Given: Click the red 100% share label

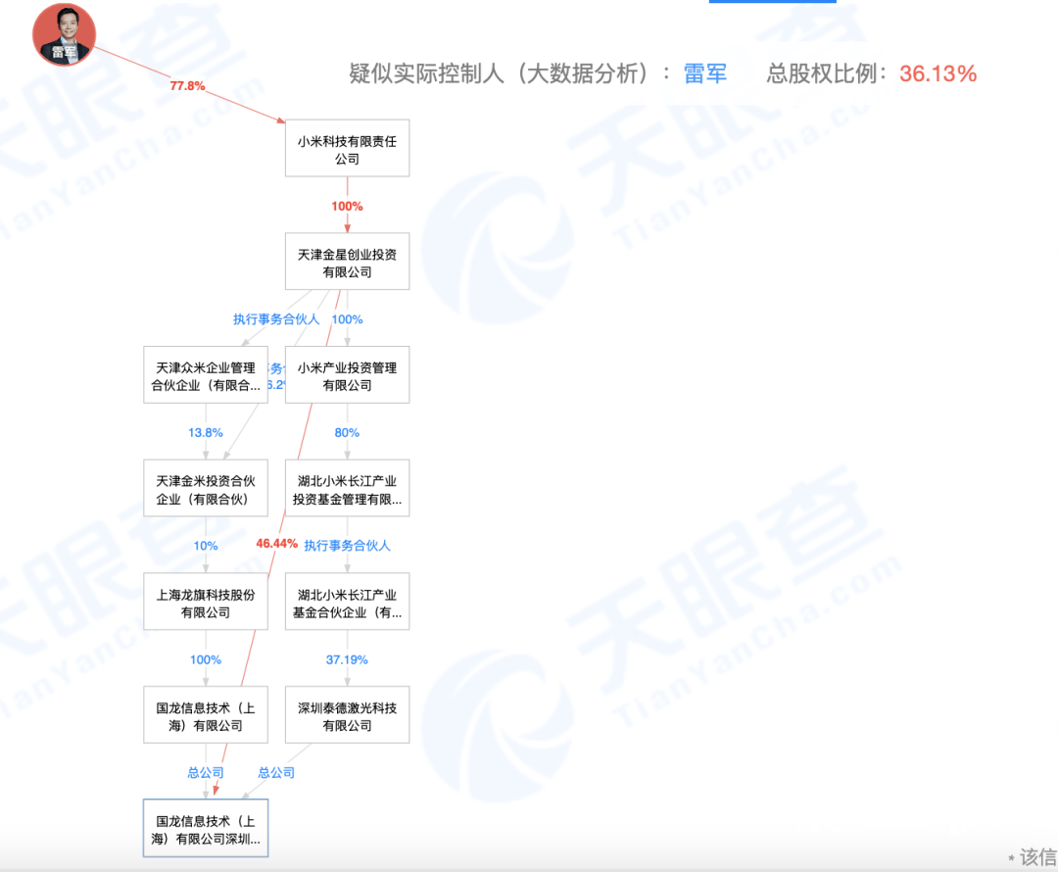Looking at the screenshot, I should pyautogui.click(x=347, y=206).
